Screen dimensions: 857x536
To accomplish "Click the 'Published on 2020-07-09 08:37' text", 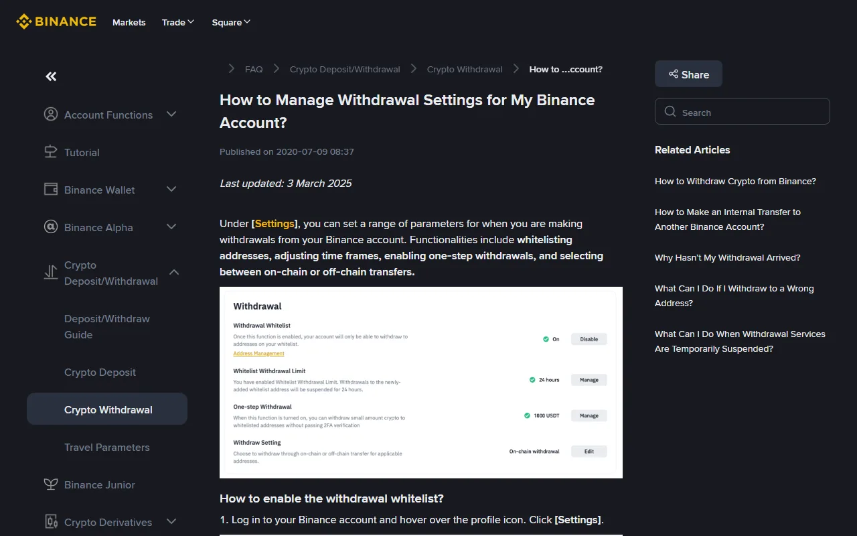I will coord(287,151).
